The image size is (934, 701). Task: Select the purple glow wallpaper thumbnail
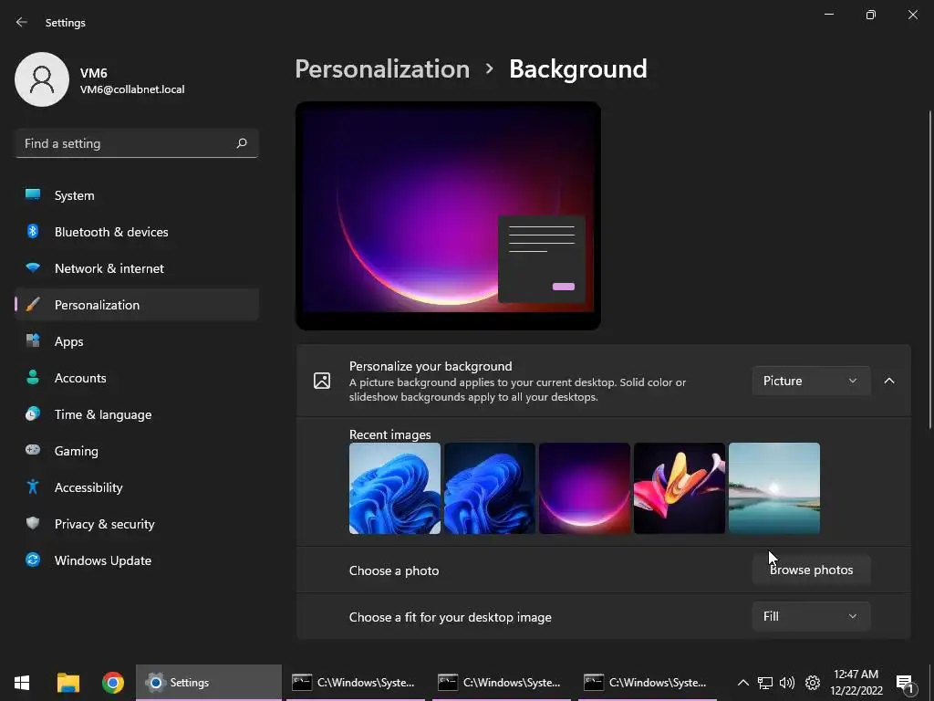coord(585,488)
